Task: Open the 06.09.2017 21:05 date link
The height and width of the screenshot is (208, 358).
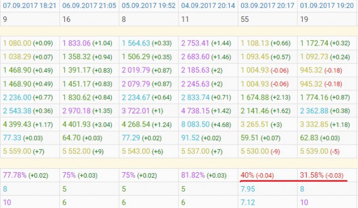Action: point(89,6)
